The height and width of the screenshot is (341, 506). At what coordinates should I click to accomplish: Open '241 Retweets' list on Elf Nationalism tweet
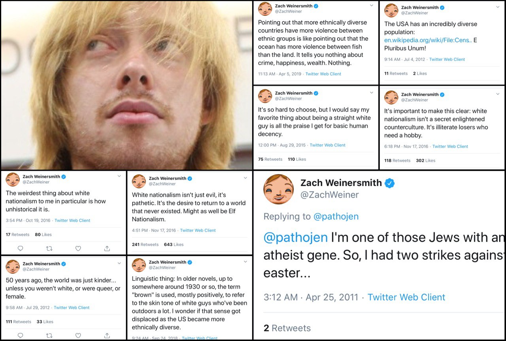[145, 245]
